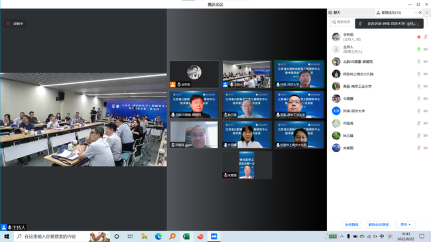Click 解除全体静音 unmute all button
This screenshot has width=431, height=242.
379,224
